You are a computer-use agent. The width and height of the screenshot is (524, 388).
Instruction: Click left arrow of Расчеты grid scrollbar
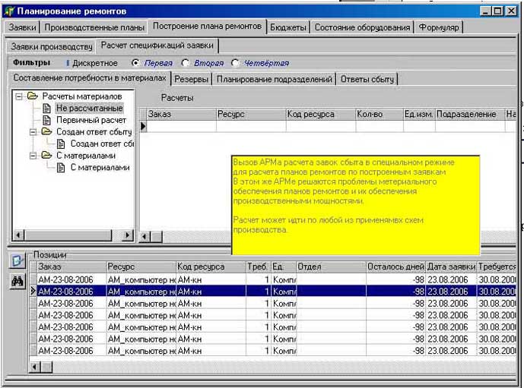point(144,237)
